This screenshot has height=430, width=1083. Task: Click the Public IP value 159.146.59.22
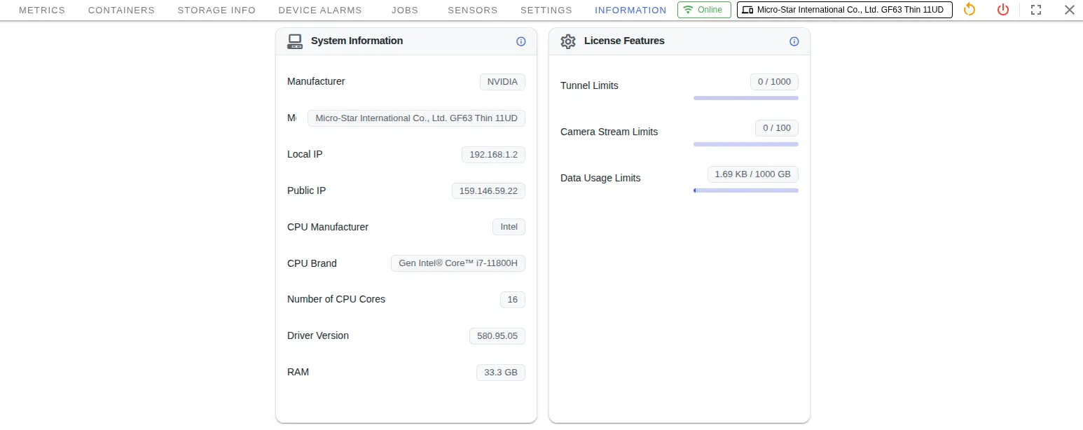tap(488, 190)
